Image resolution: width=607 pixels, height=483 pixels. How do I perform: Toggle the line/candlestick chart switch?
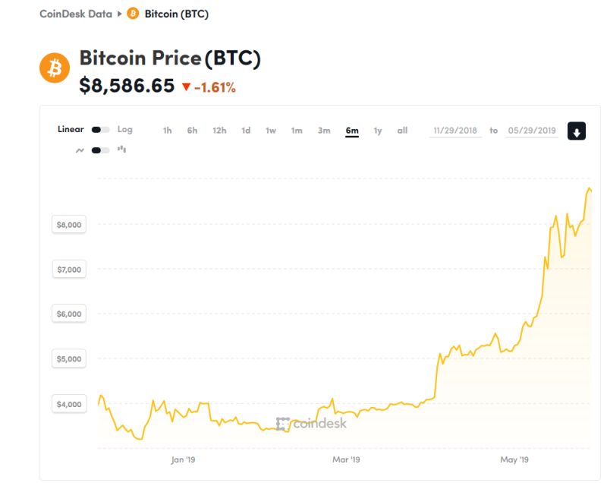pos(100,150)
